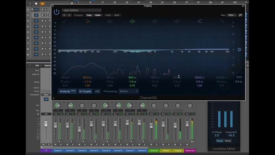Toggle the Analyzer button
275x155 pixels.
pyautogui.click(x=67, y=91)
